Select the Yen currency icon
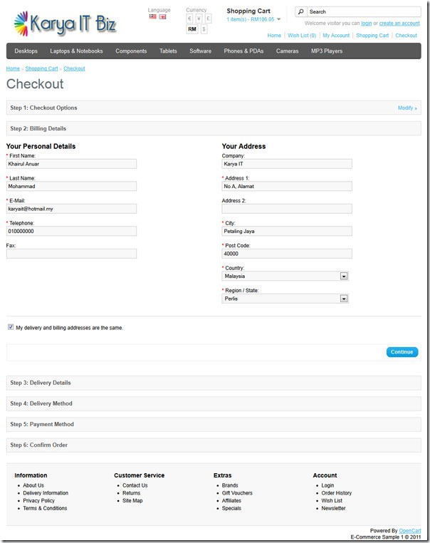The width and height of the screenshot is (430, 543). coord(199,19)
